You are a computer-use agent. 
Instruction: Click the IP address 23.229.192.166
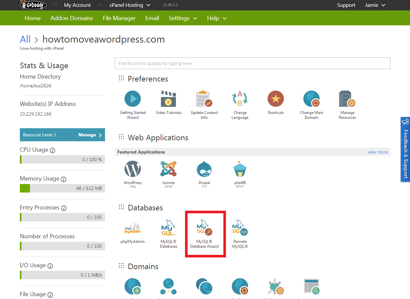pyautogui.click(x=35, y=114)
